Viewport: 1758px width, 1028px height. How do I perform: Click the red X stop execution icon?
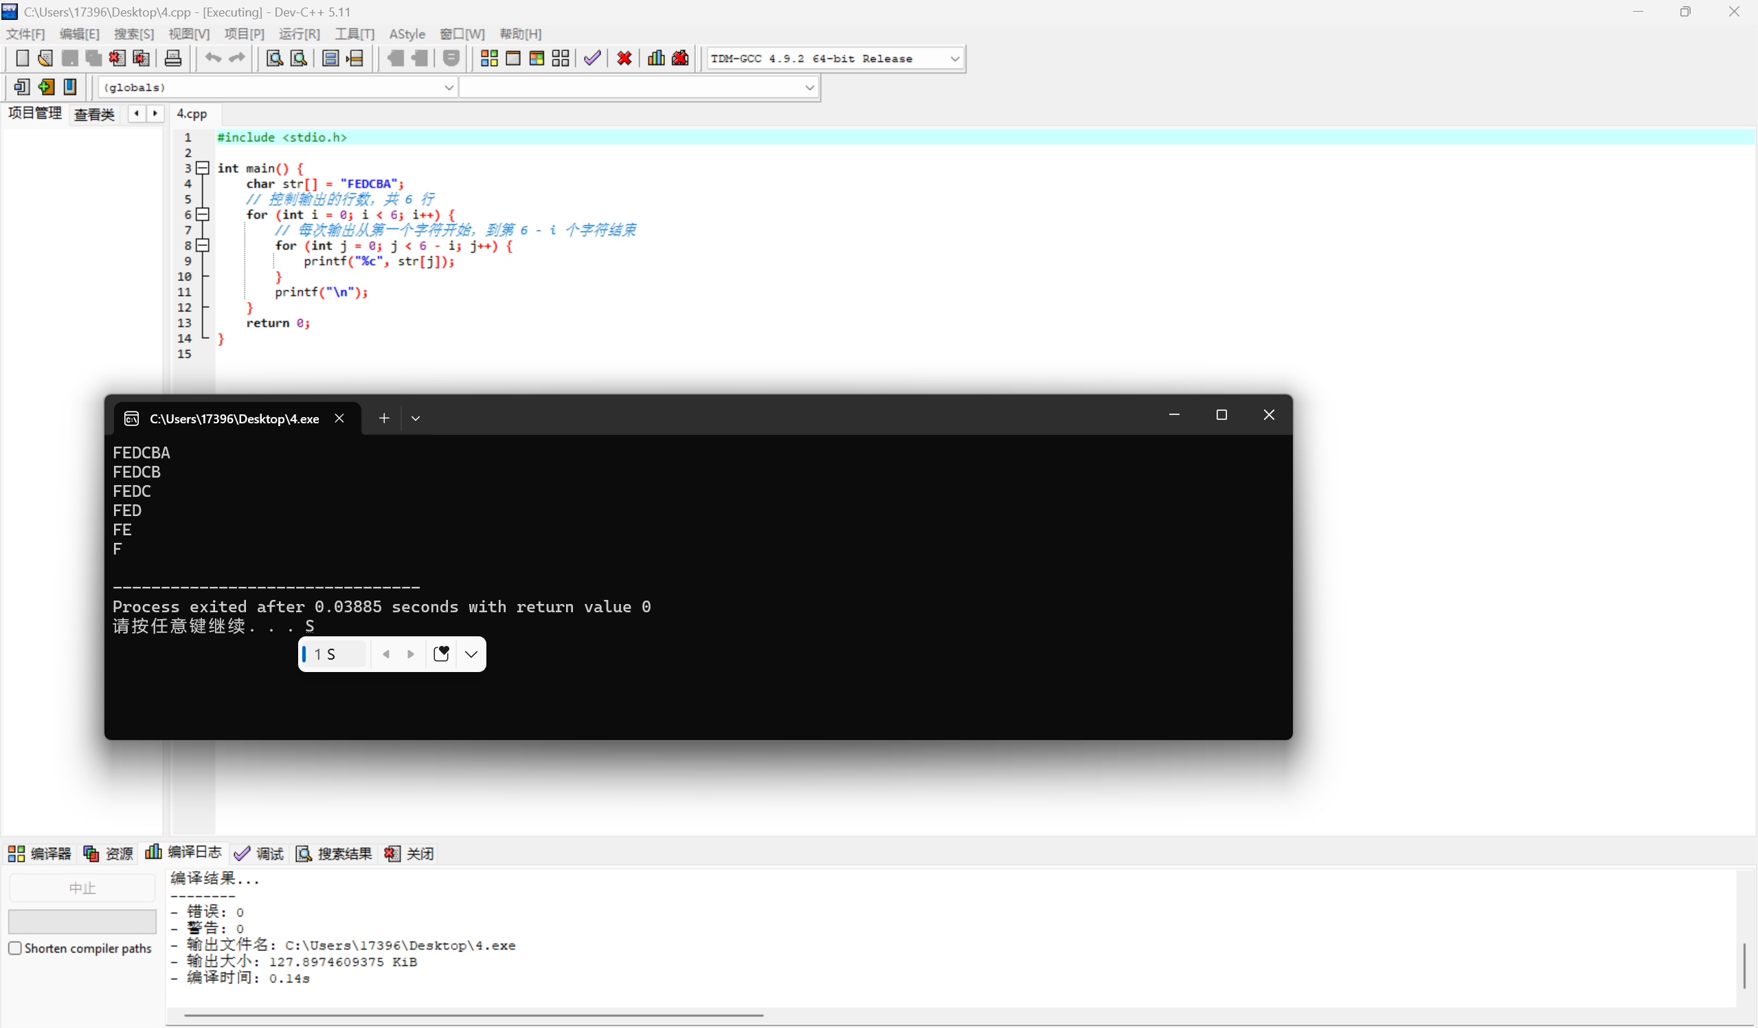click(624, 58)
